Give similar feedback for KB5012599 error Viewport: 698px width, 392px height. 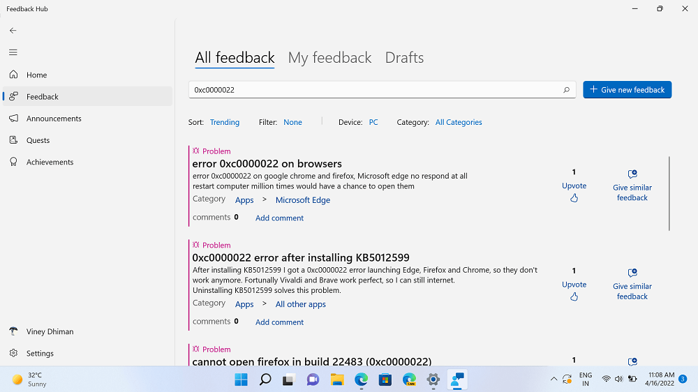[x=632, y=285]
